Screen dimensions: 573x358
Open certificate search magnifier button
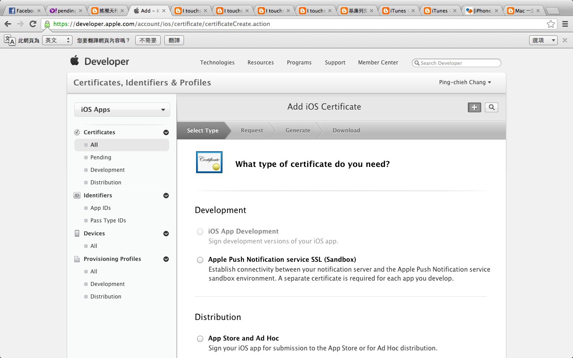[492, 107]
